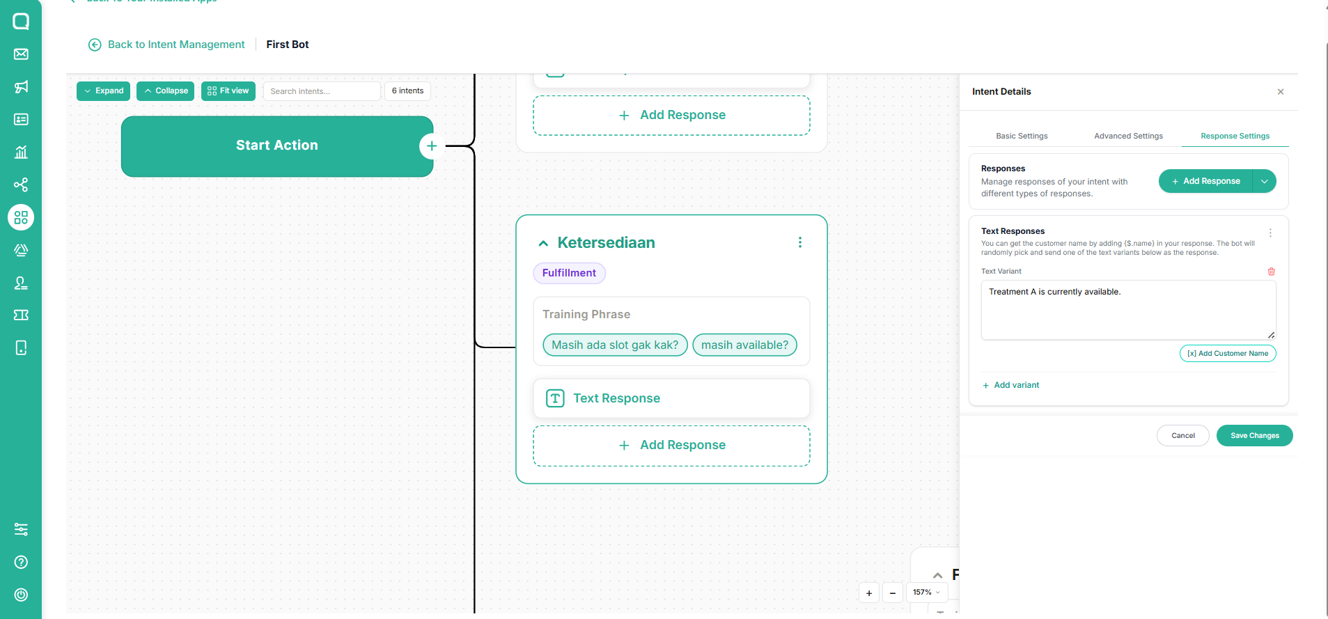Click the Ketersediaan intent title

click(606, 243)
